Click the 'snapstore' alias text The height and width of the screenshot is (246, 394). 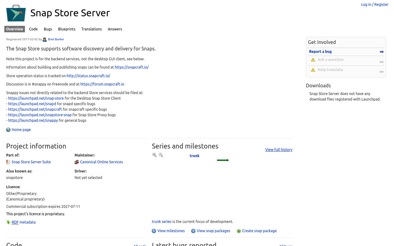click(x=14, y=178)
